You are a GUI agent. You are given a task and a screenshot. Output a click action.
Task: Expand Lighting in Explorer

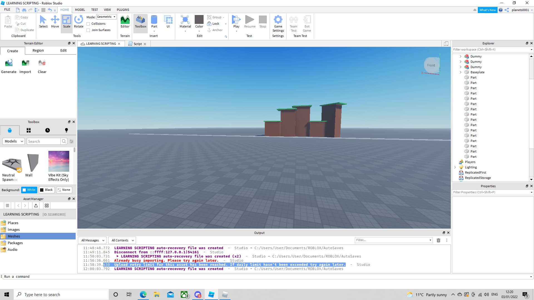click(455, 167)
